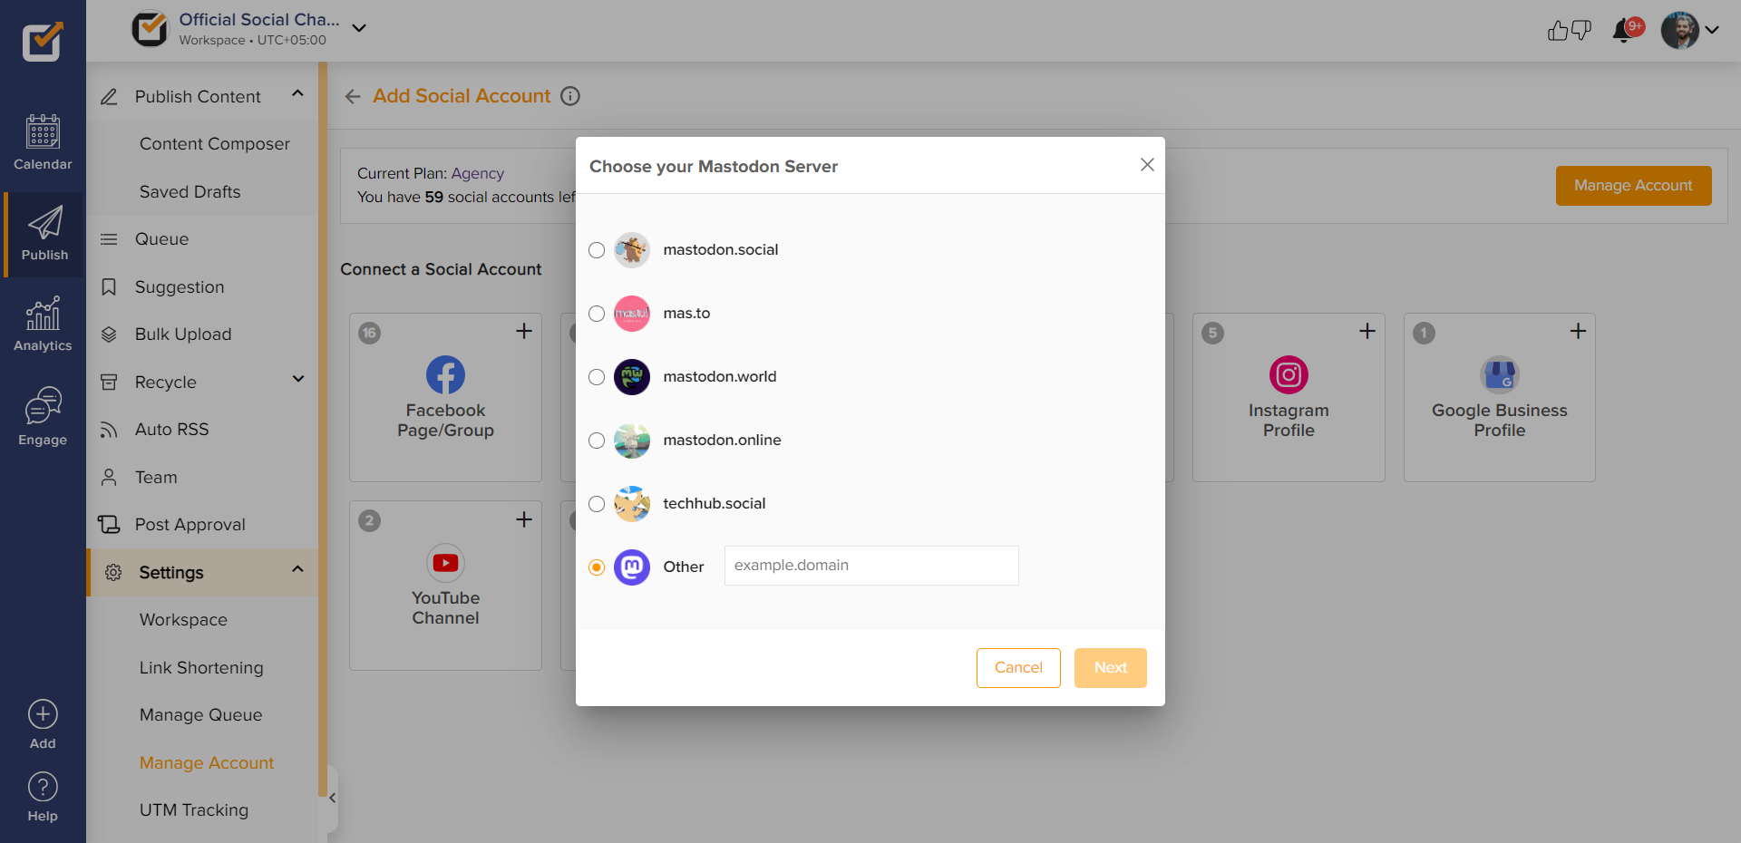Click the plus on Google Business Profile card
The height and width of the screenshot is (843, 1741).
point(1578,331)
